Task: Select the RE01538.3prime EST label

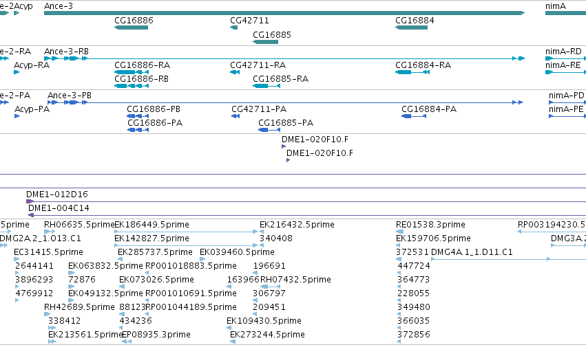Action: click(430, 225)
